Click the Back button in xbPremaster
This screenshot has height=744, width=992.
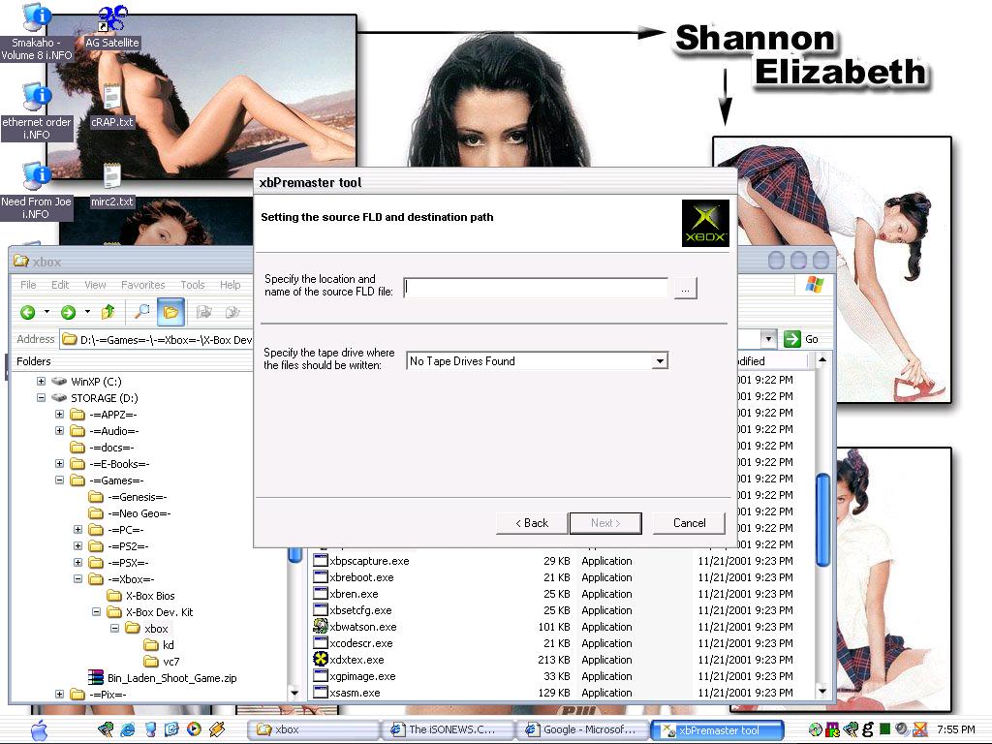click(x=532, y=523)
